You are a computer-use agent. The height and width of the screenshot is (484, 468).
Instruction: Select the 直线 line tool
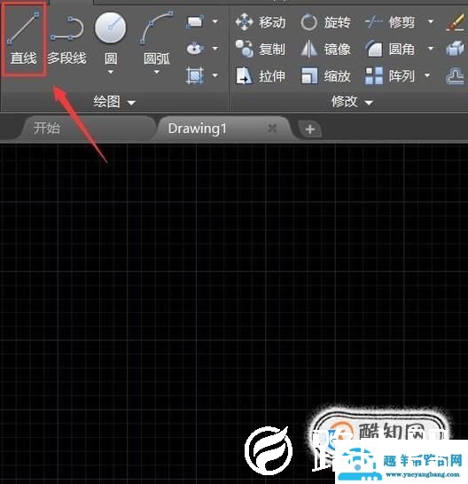pyautogui.click(x=23, y=39)
